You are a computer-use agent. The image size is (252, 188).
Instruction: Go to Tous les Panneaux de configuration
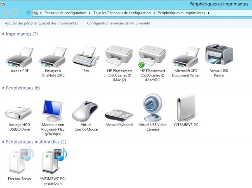(122, 13)
